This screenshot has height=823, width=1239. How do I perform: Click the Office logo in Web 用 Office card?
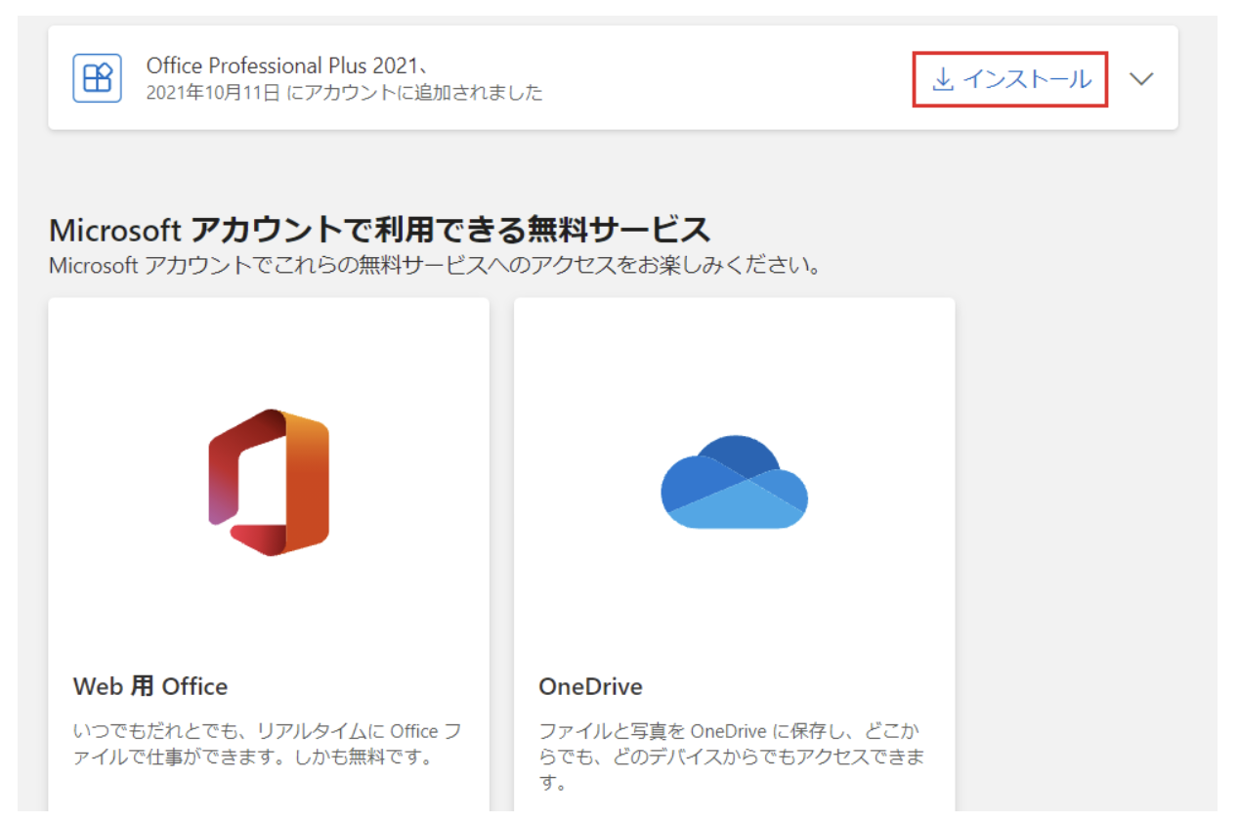tap(269, 482)
